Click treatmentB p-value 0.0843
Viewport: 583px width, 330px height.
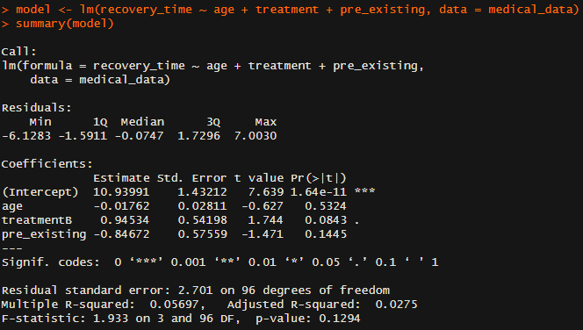(326, 220)
